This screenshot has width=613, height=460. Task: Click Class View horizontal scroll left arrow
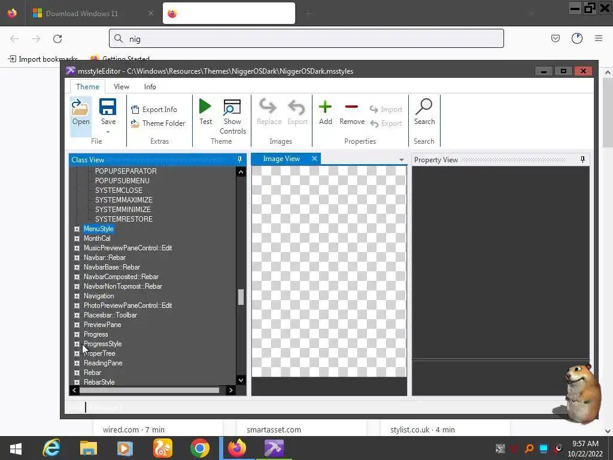(74, 390)
